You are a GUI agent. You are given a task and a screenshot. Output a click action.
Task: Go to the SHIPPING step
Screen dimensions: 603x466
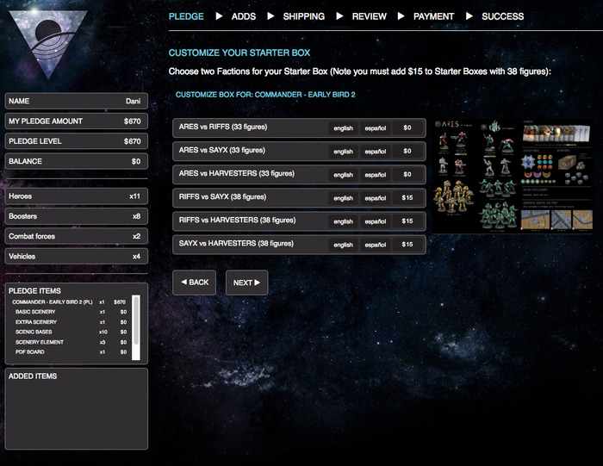click(x=304, y=16)
